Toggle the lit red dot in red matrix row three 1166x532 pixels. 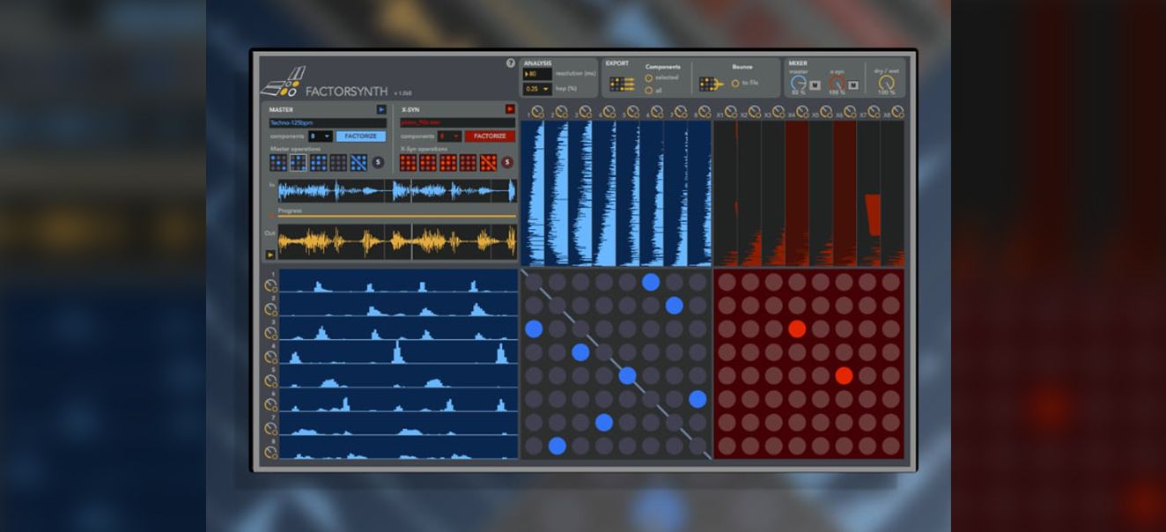pyautogui.click(x=797, y=329)
